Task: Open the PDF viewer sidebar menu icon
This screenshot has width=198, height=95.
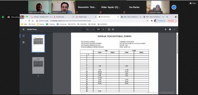Action: tap(23, 29)
